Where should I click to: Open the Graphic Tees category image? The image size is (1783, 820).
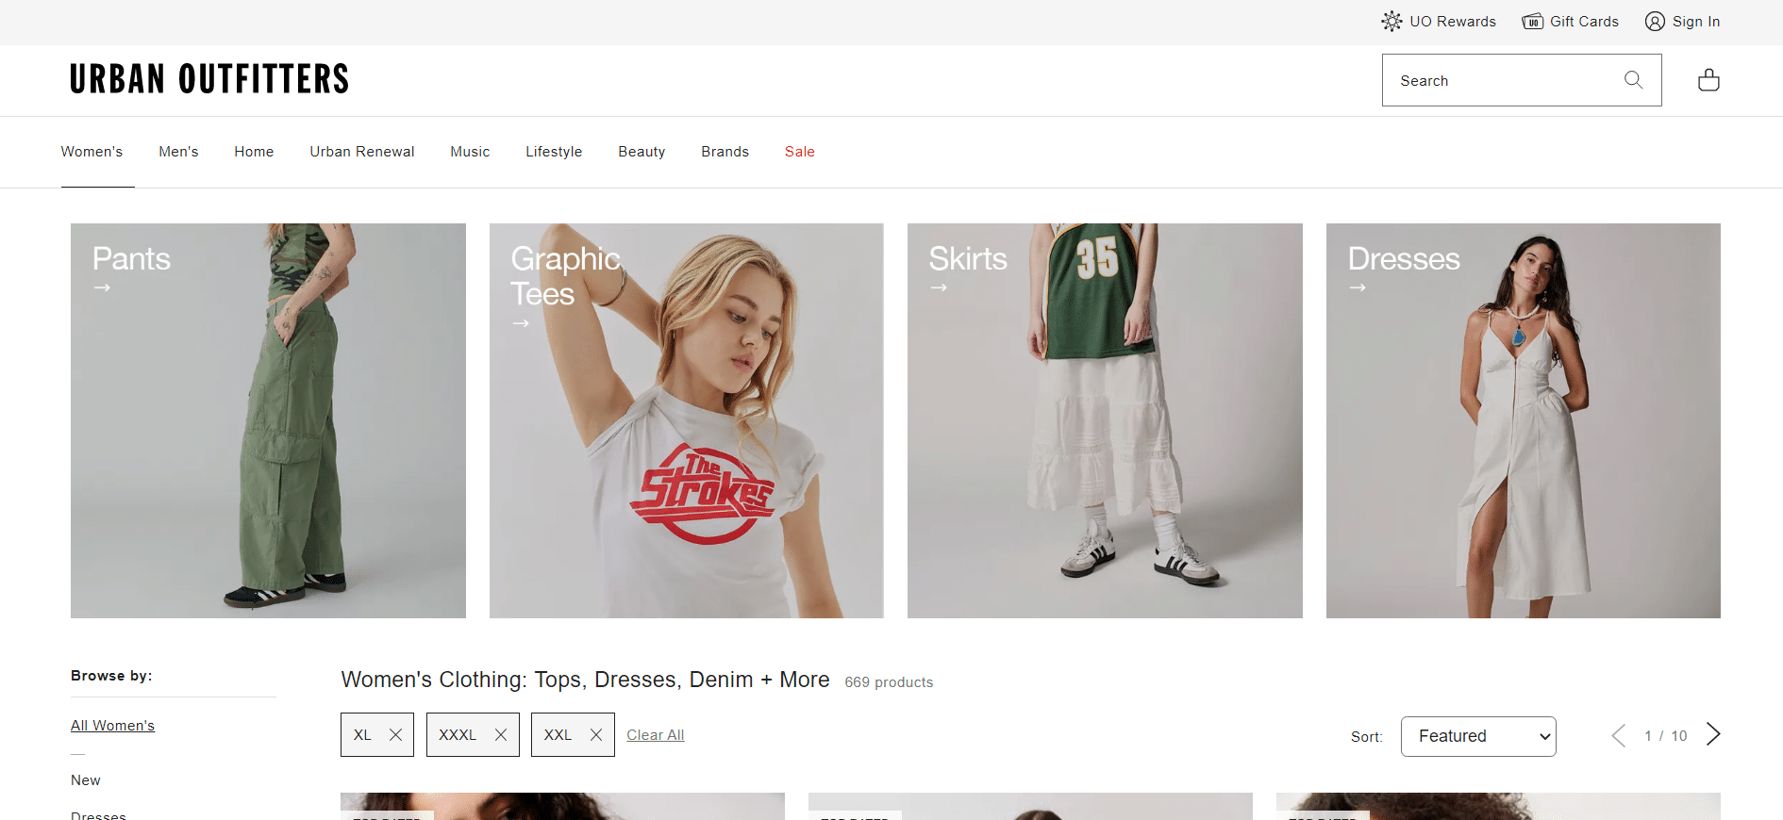point(687,420)
